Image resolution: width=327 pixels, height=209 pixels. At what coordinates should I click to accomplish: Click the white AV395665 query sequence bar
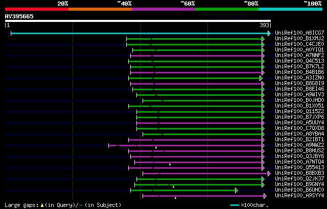[x=138, y=21]
